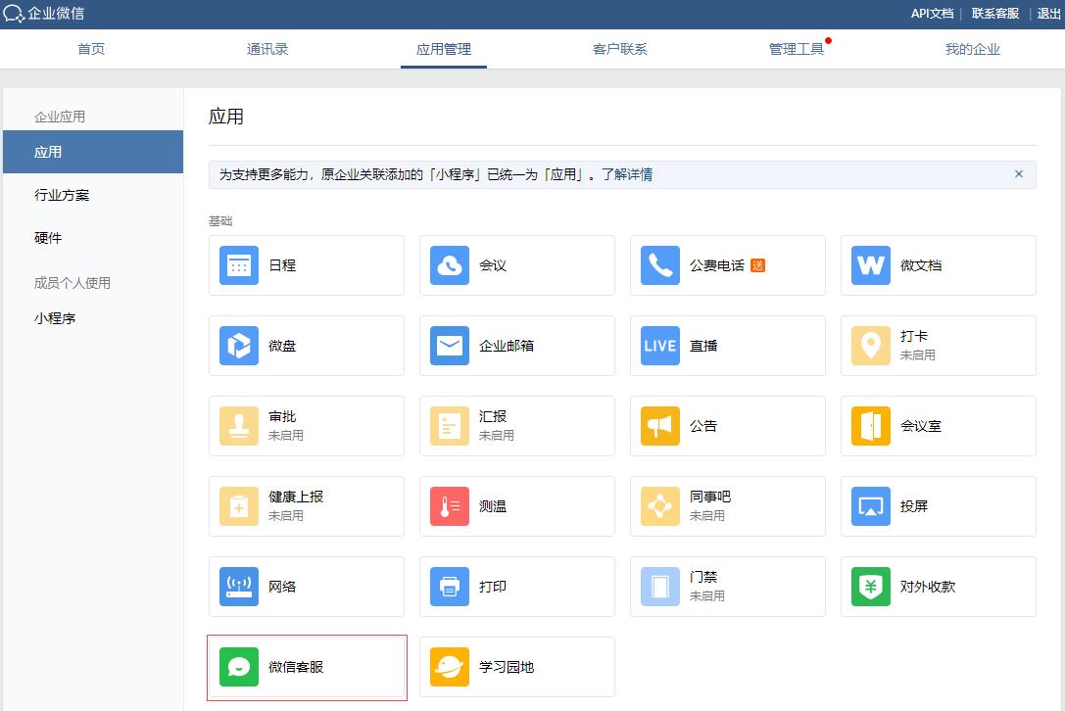
Task: Switch to the 管理工具 tab
Action: click(796, 49)
